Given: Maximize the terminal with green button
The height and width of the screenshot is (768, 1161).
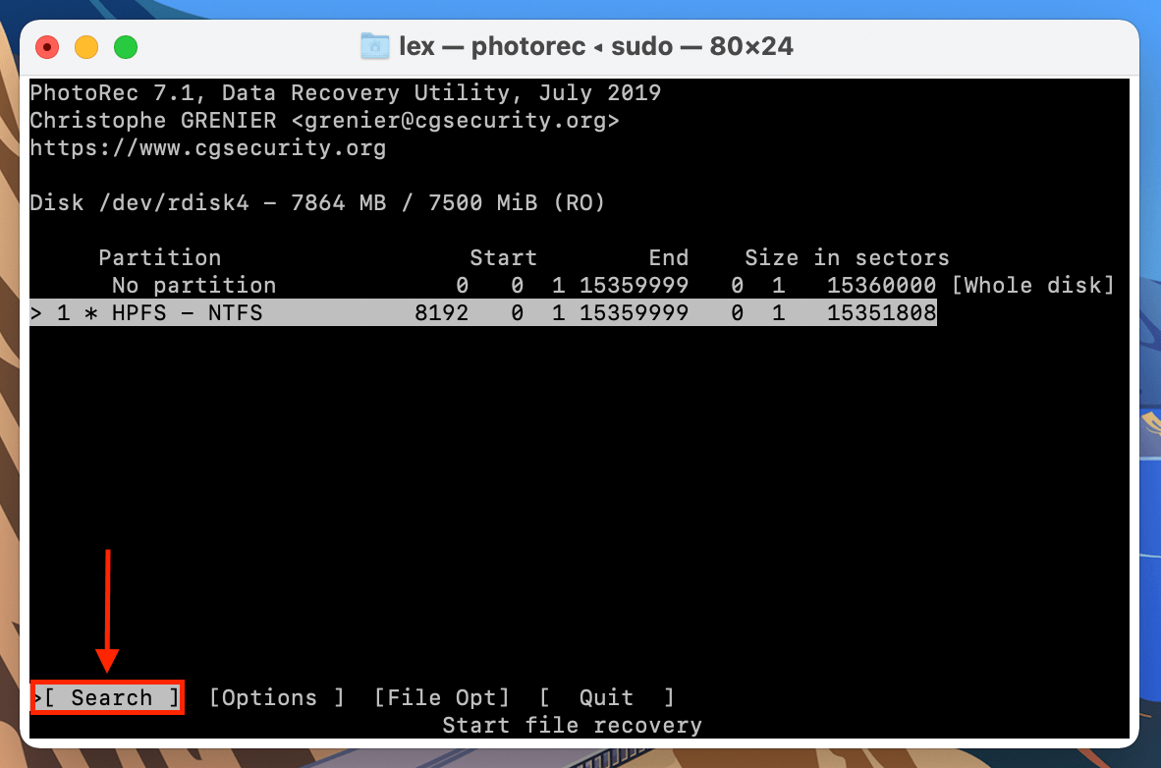Looking at the screenshot, I should point(126,47).
